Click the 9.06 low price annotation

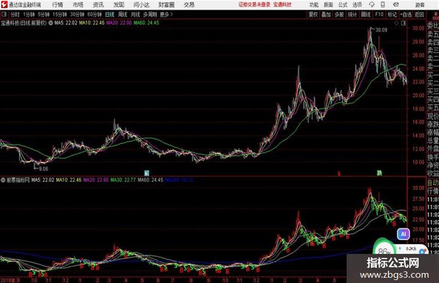tap(43, 169)
